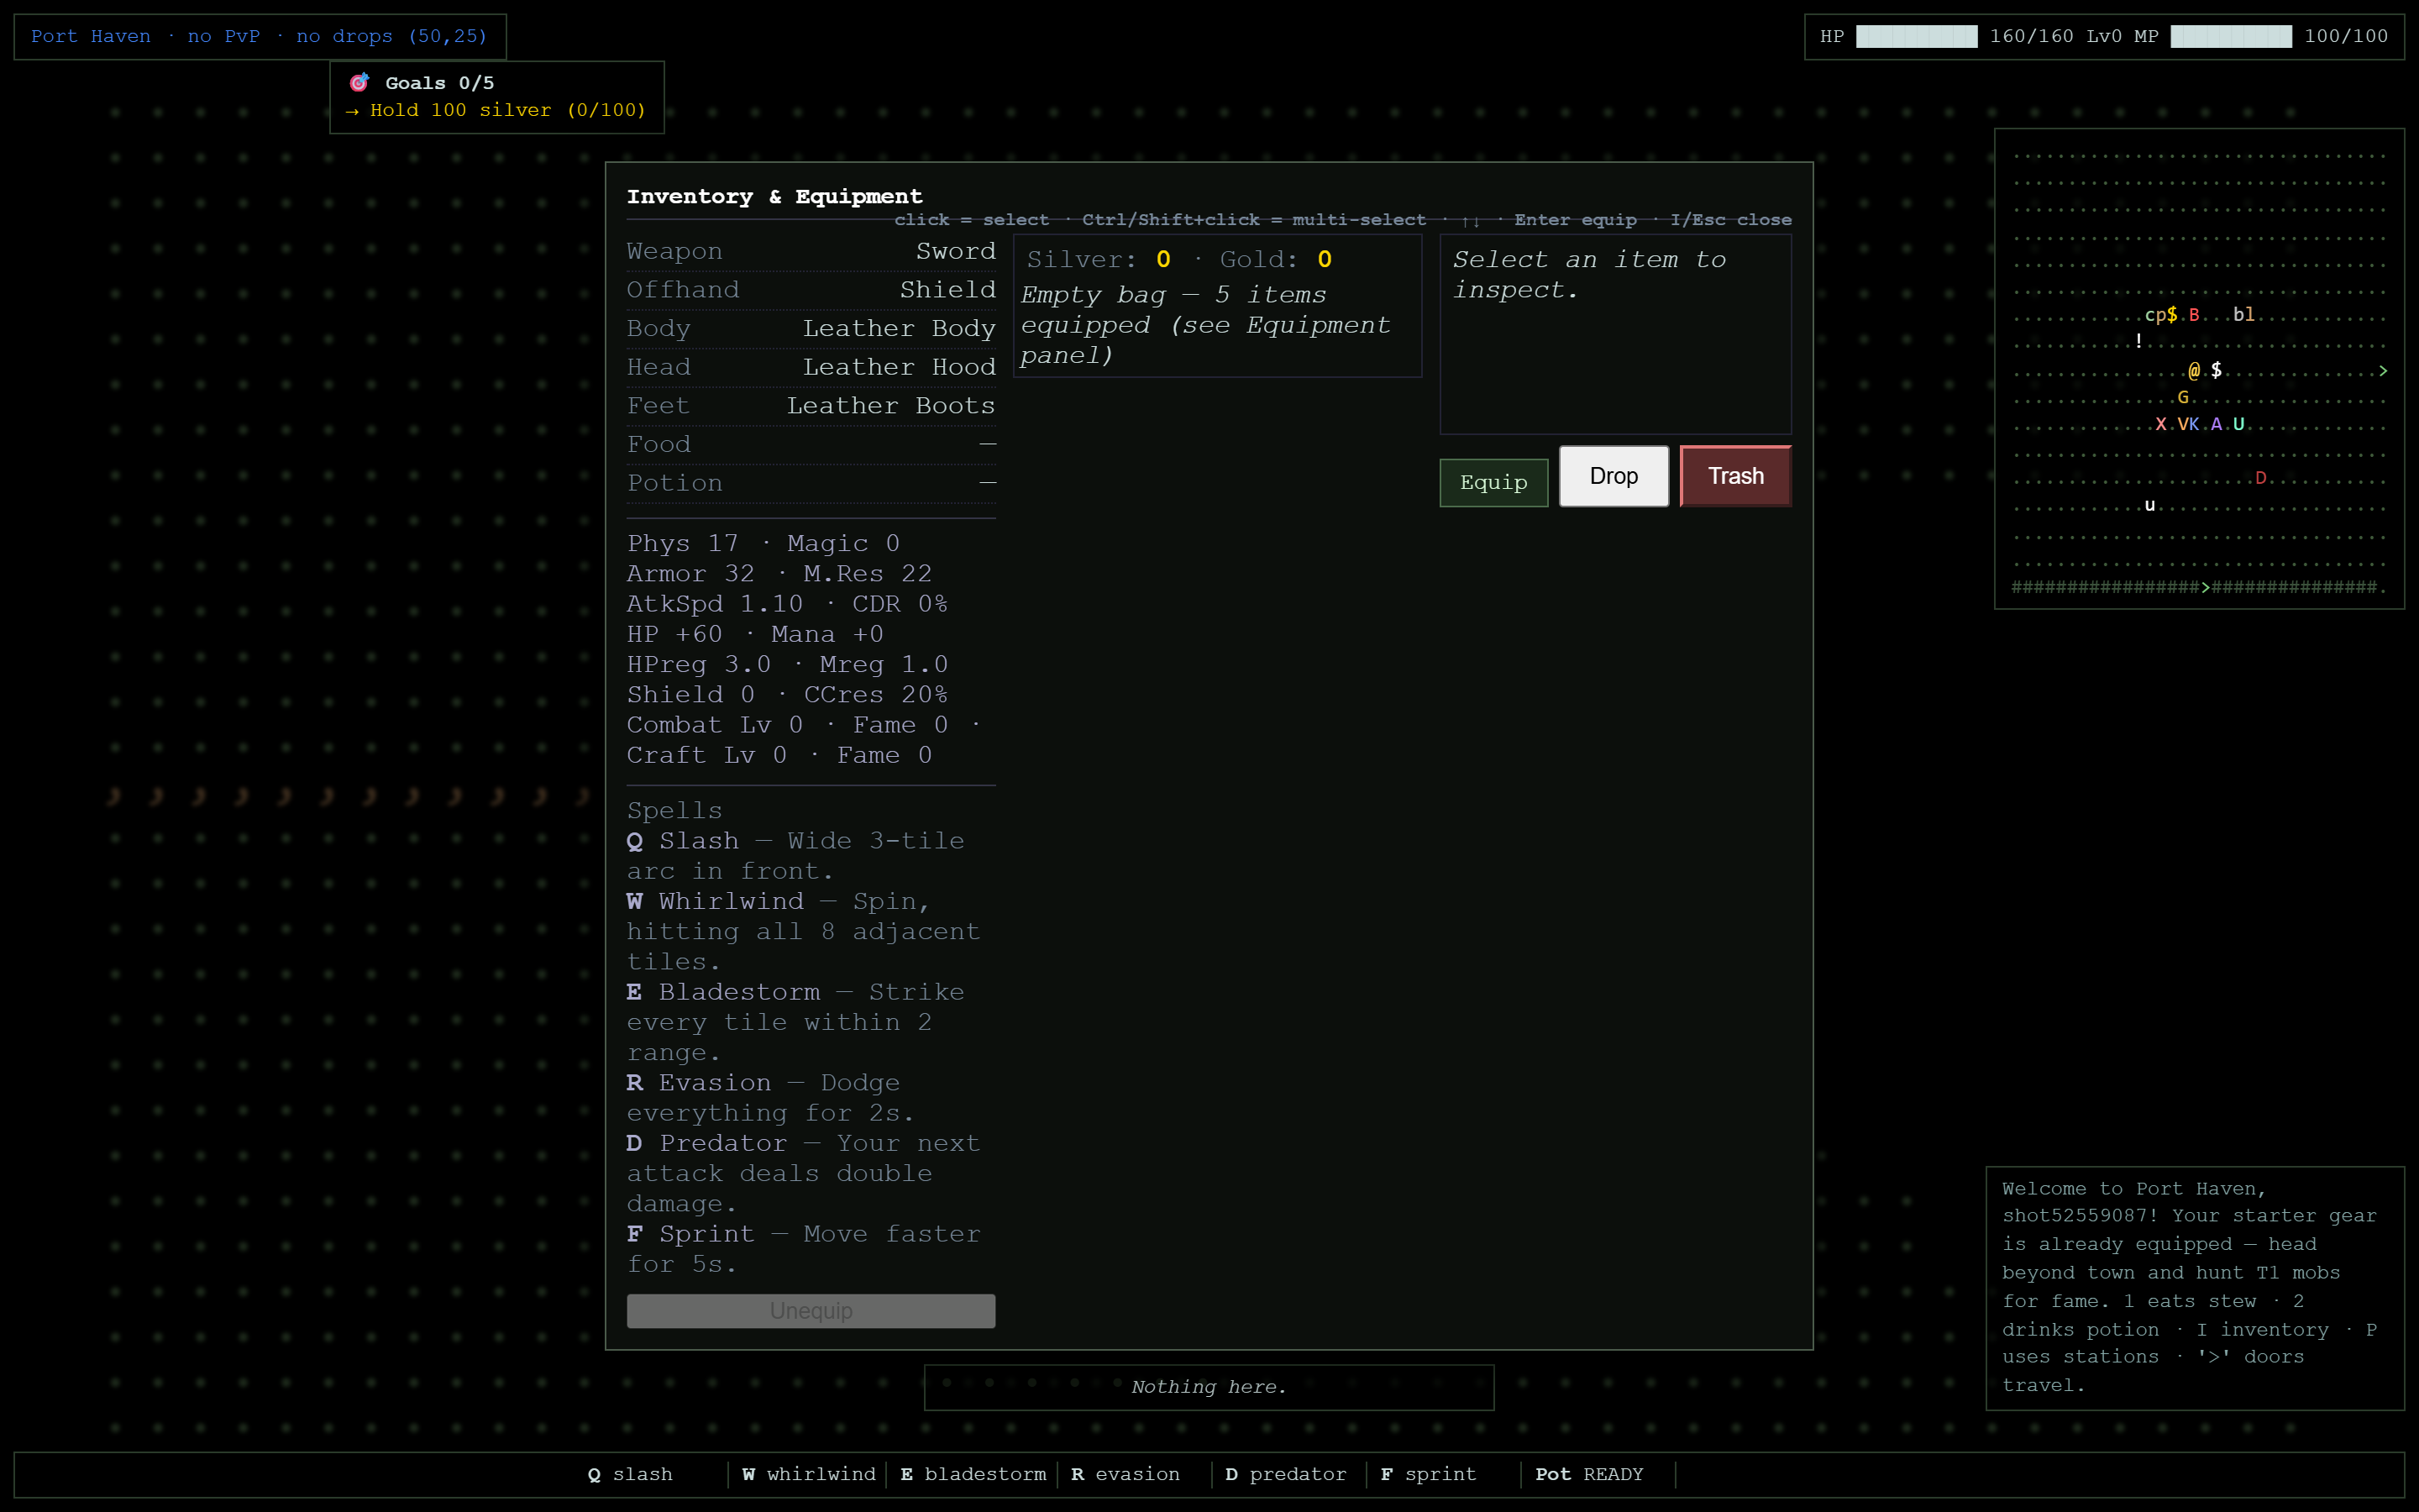Viewport: 2419px width, 1512px height.
Task: Click the Silver count value
Action: point(1162,259)
